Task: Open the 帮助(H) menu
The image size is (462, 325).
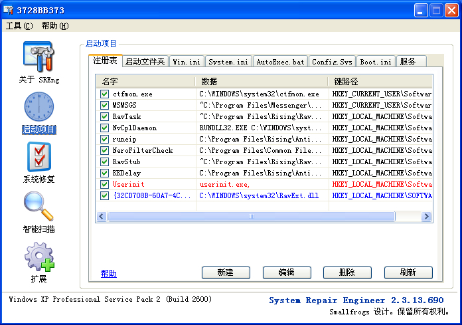Action: [55, 26]
